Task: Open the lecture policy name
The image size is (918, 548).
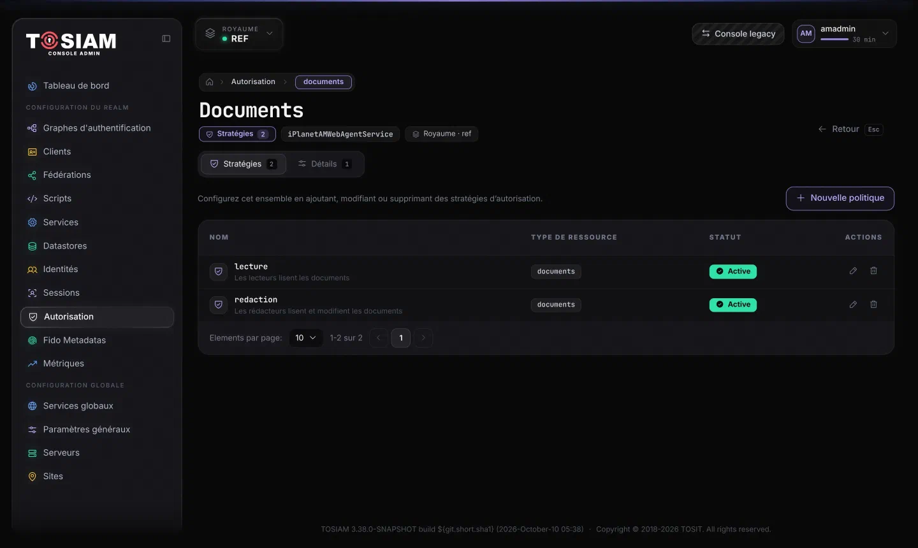Action: click(251, 266)
